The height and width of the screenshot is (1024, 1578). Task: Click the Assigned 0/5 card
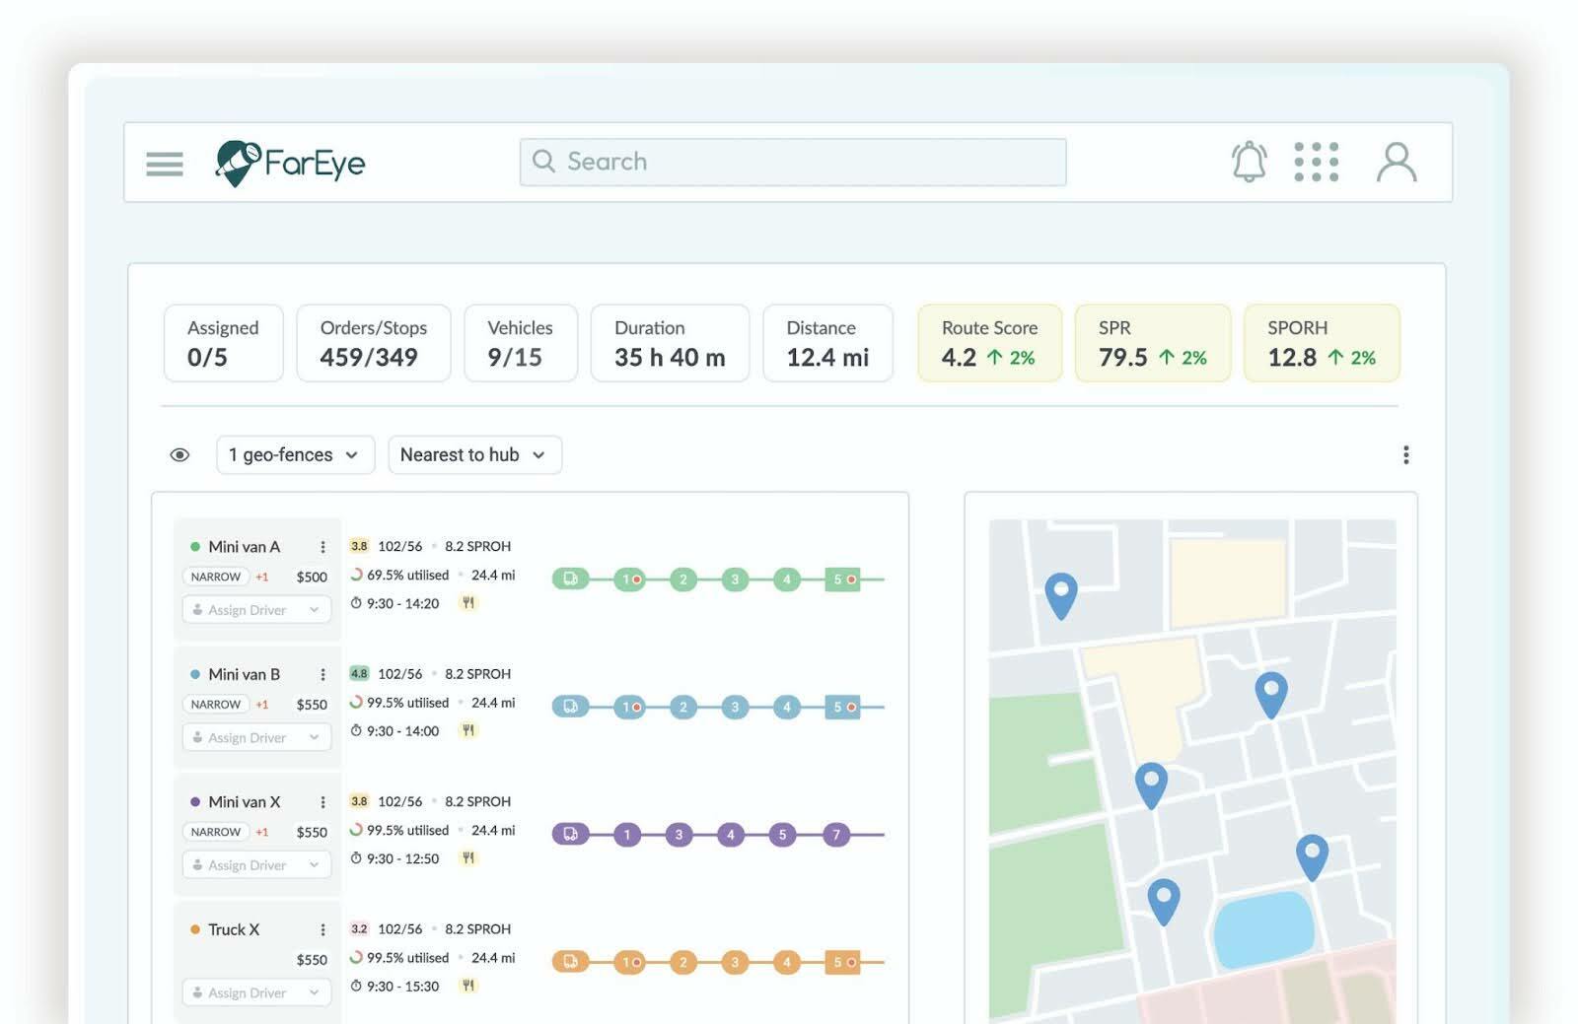click(224, 343)
